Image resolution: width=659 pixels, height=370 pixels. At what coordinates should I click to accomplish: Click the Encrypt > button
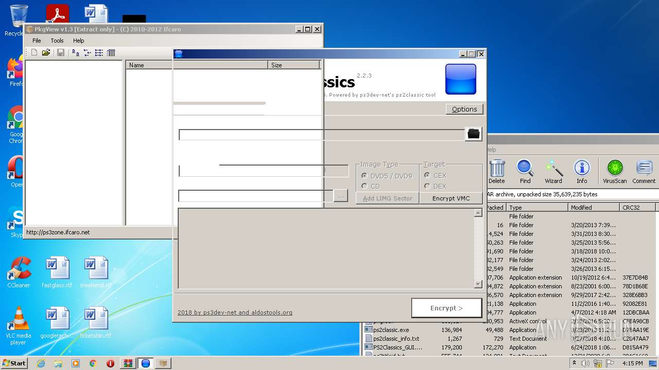pos(446,308)
